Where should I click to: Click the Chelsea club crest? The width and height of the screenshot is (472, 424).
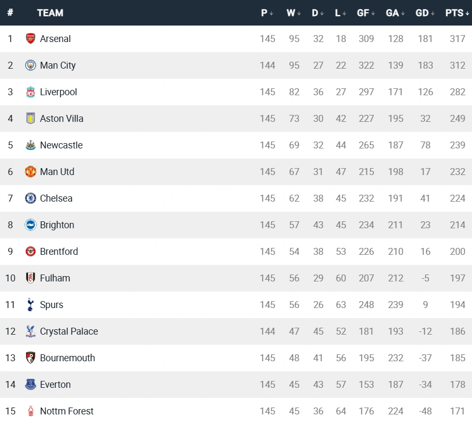point(30,198)
